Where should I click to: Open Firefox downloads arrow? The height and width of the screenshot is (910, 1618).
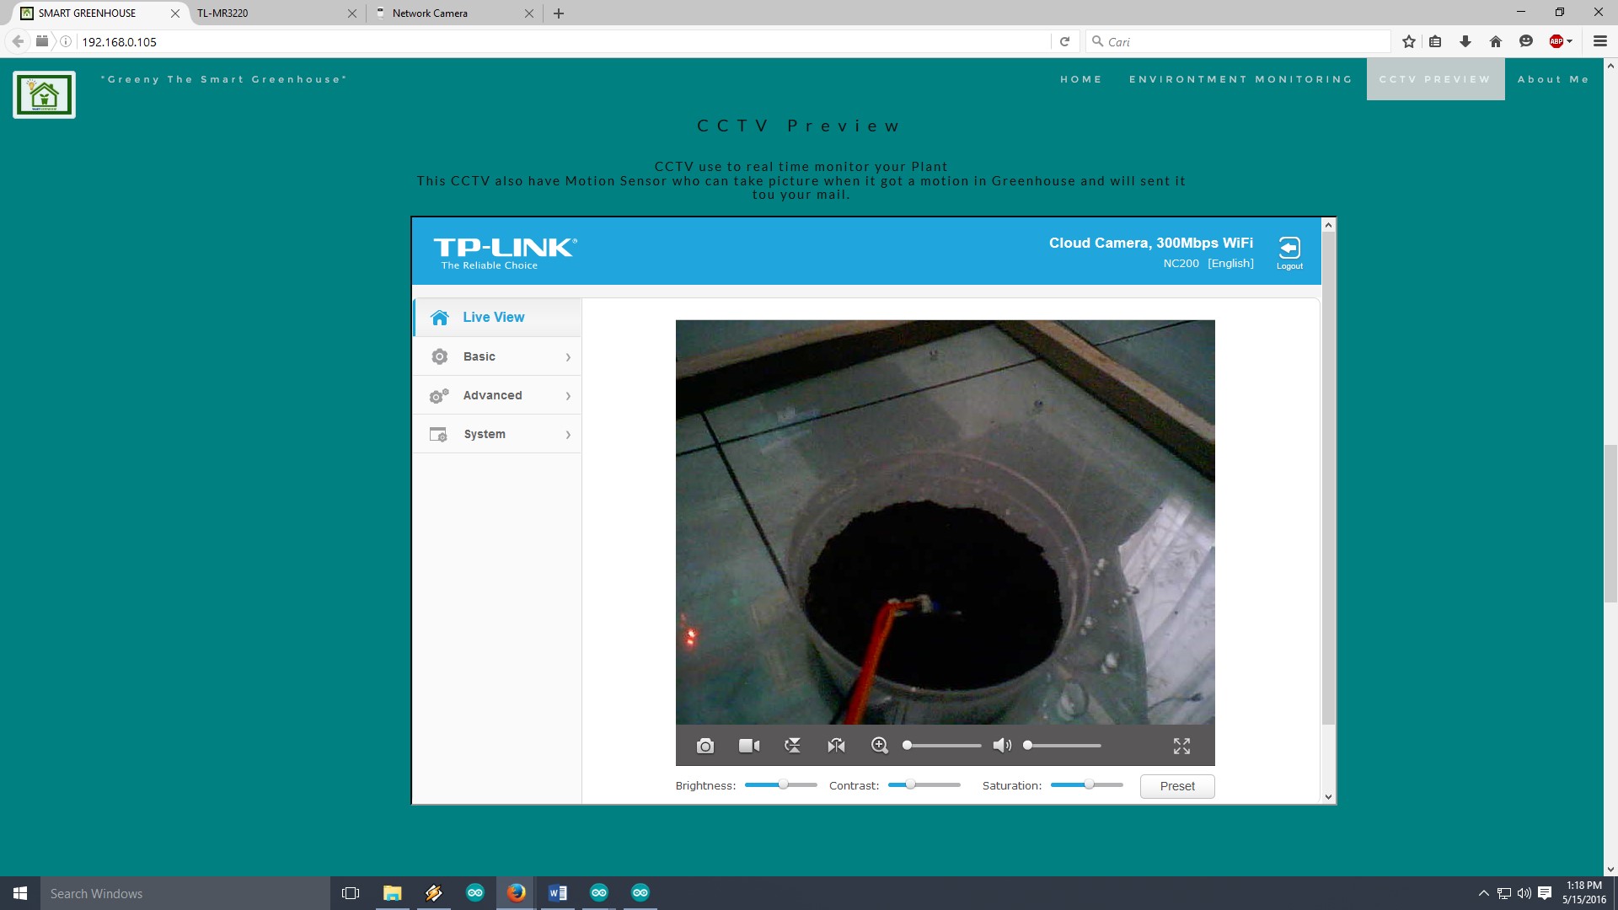pyautogui.click(x=1465, y=41)
